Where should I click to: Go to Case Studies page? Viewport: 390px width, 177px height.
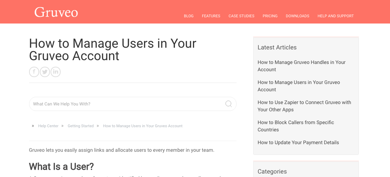point(241,16)
